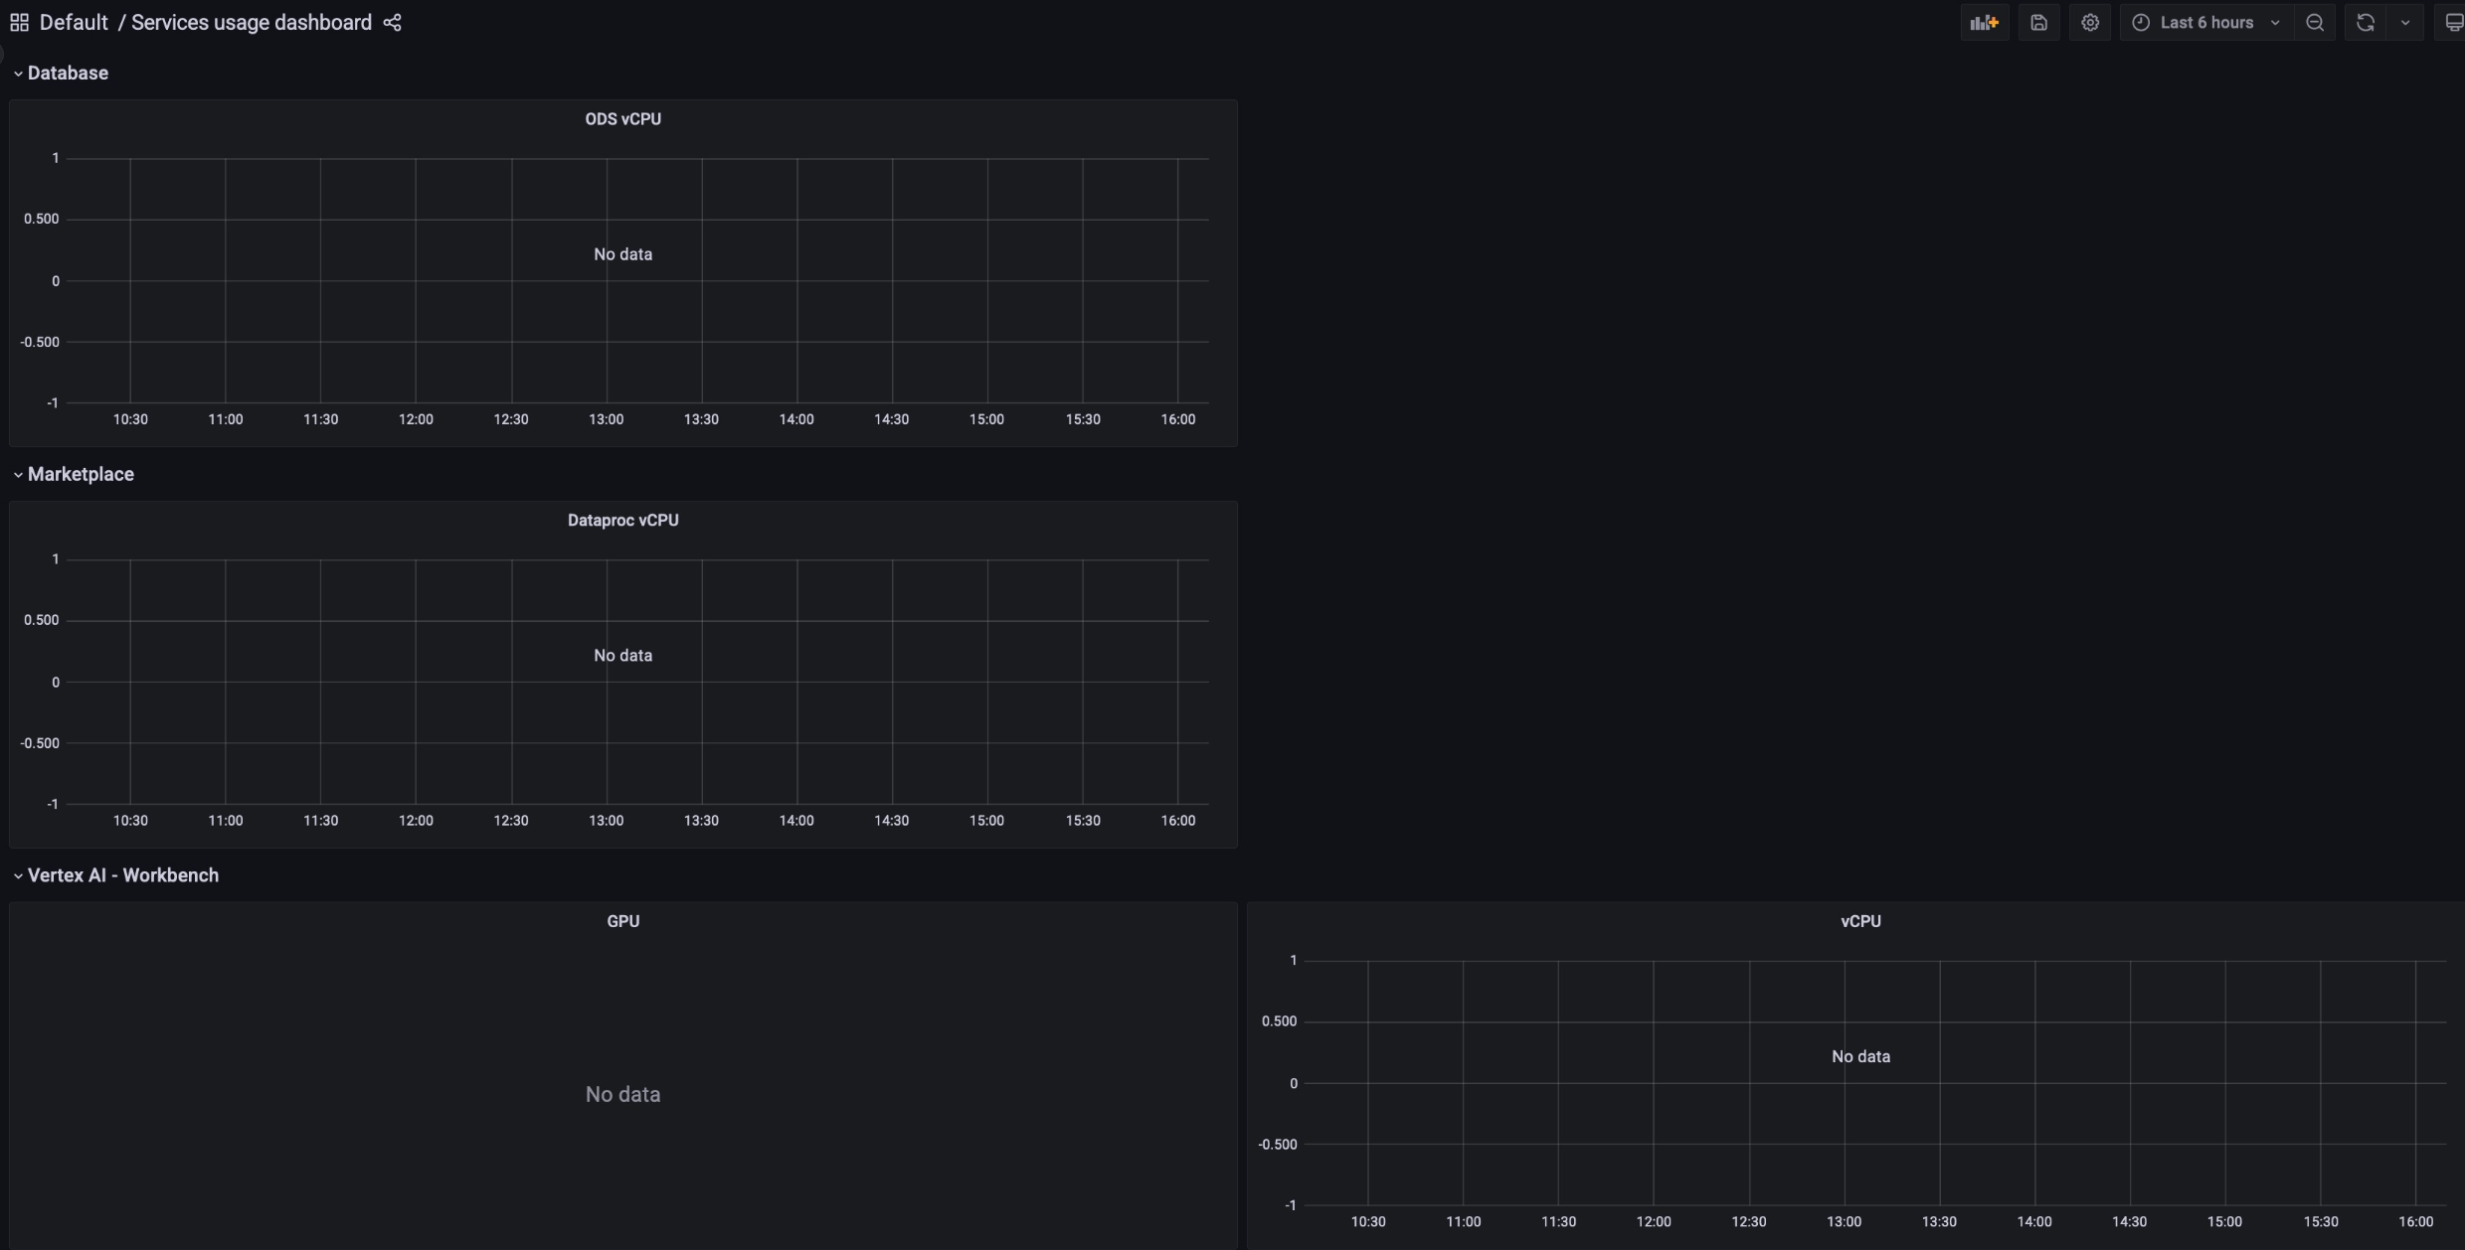Viewport: 2465px width, 1250px height.
Task: Share the Services usage dashboard
Action: point(392,22)
